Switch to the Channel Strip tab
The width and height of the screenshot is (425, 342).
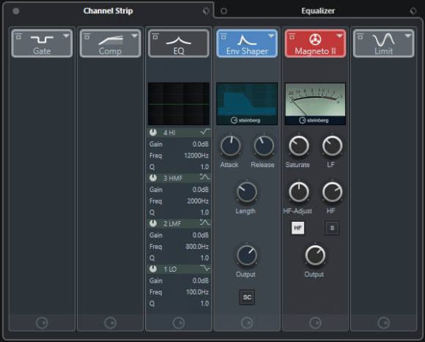coord(108,11)
